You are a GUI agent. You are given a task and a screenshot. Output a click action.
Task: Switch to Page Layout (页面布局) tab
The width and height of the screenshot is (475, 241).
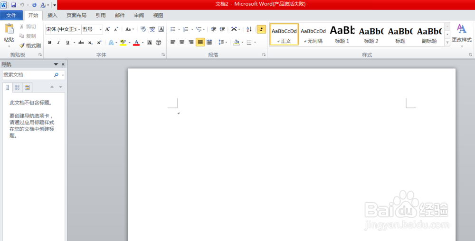pyautogui.click(x=76, y=16)
